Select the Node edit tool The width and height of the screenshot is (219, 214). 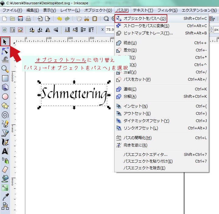(x=5, y=51)
